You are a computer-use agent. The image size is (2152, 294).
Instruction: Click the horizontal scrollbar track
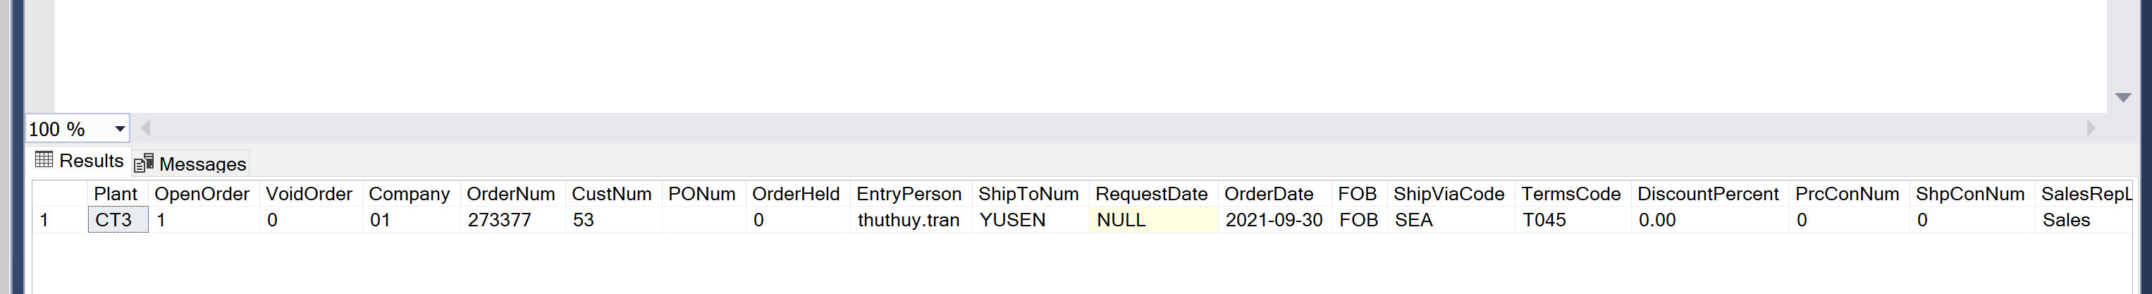tap(1118, 128)
